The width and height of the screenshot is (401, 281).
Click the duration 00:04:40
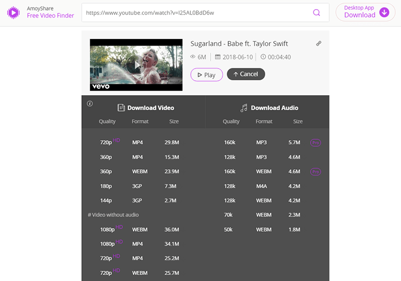[279, 57]
